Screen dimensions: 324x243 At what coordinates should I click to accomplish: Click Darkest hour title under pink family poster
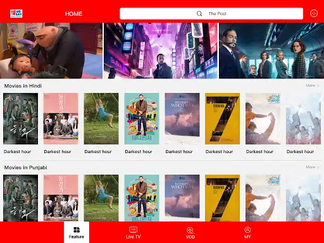click(x=58, y=151)
